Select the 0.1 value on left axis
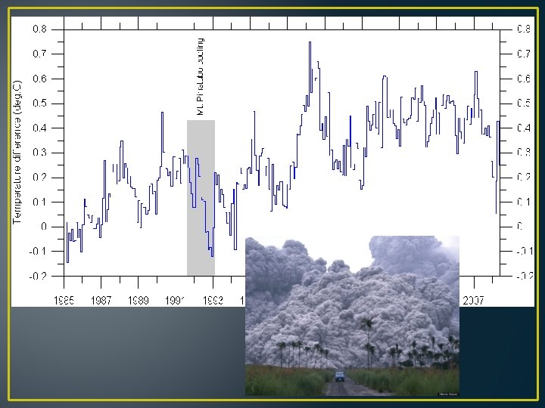Image resolution: width=545 pixels, height=408 pixels. point(39,202)
